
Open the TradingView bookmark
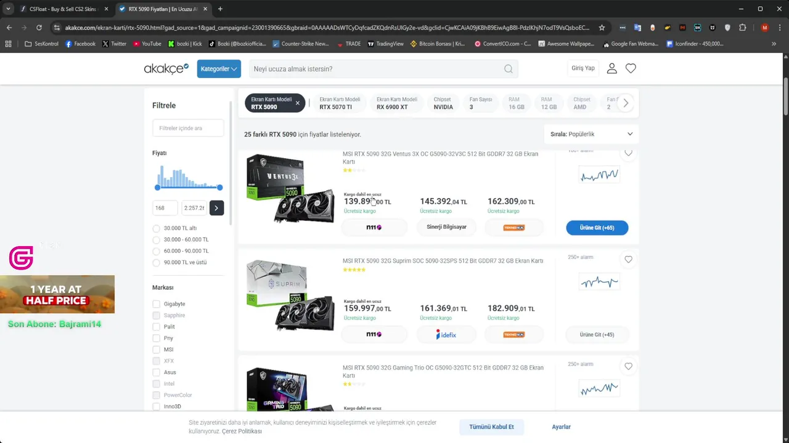click(x=385, y=44)
